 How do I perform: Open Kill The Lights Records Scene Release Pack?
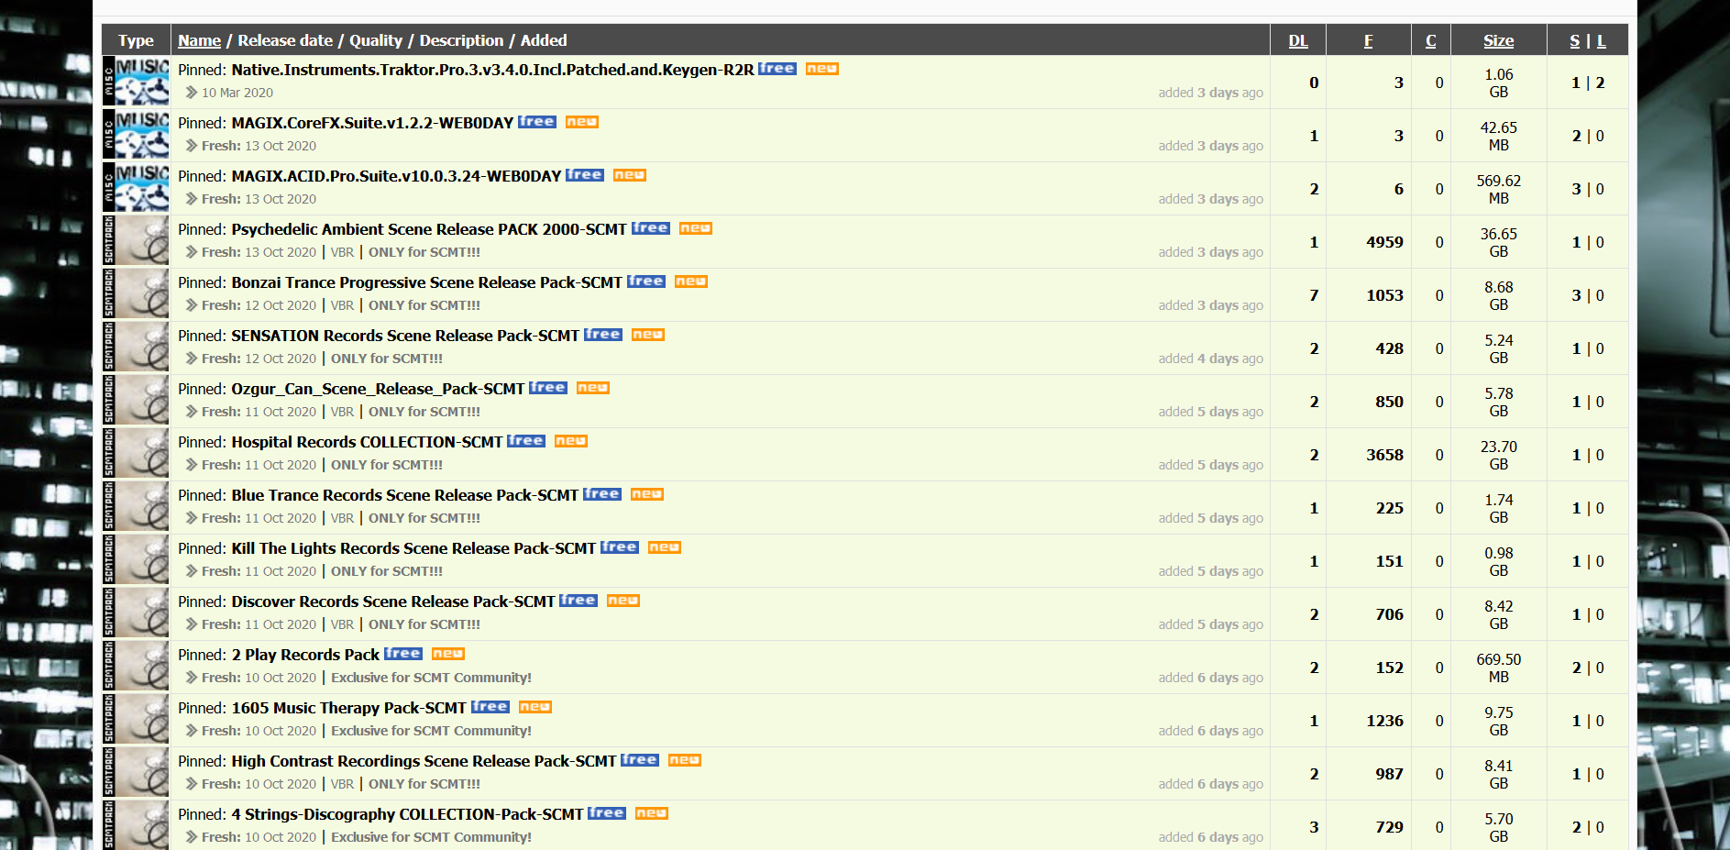click(413, 548)
